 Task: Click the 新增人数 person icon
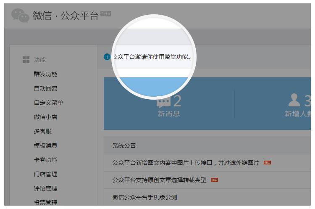tap(294, 100)
